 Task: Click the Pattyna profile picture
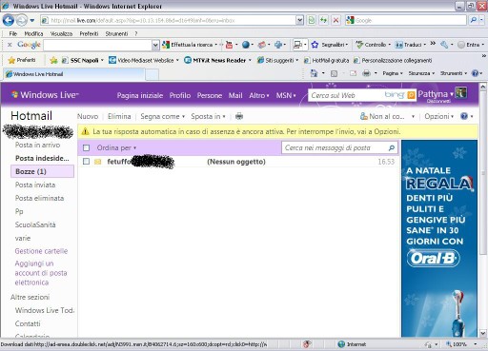[460, 93]
